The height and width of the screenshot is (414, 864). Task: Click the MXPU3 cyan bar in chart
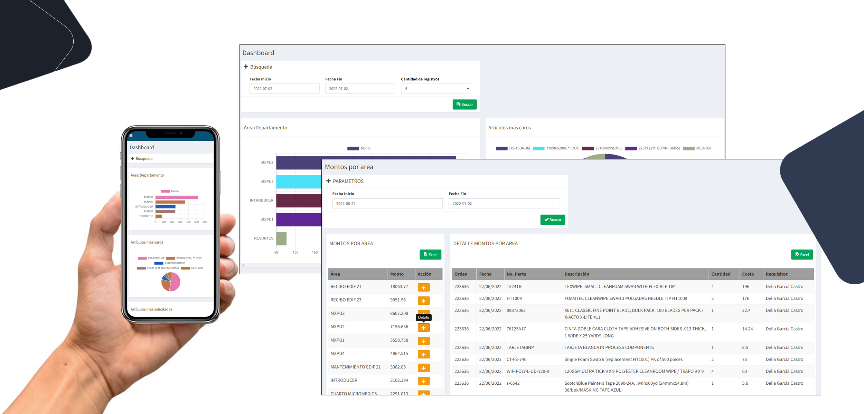click(298, 181)
